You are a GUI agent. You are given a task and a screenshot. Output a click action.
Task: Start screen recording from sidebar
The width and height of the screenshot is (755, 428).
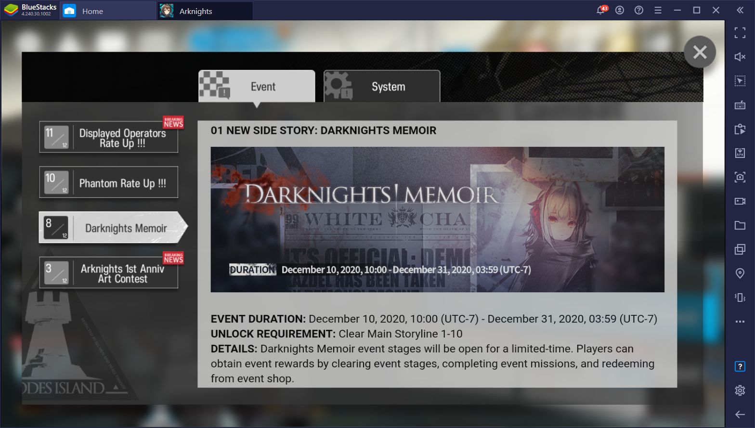tap(740, 201)
